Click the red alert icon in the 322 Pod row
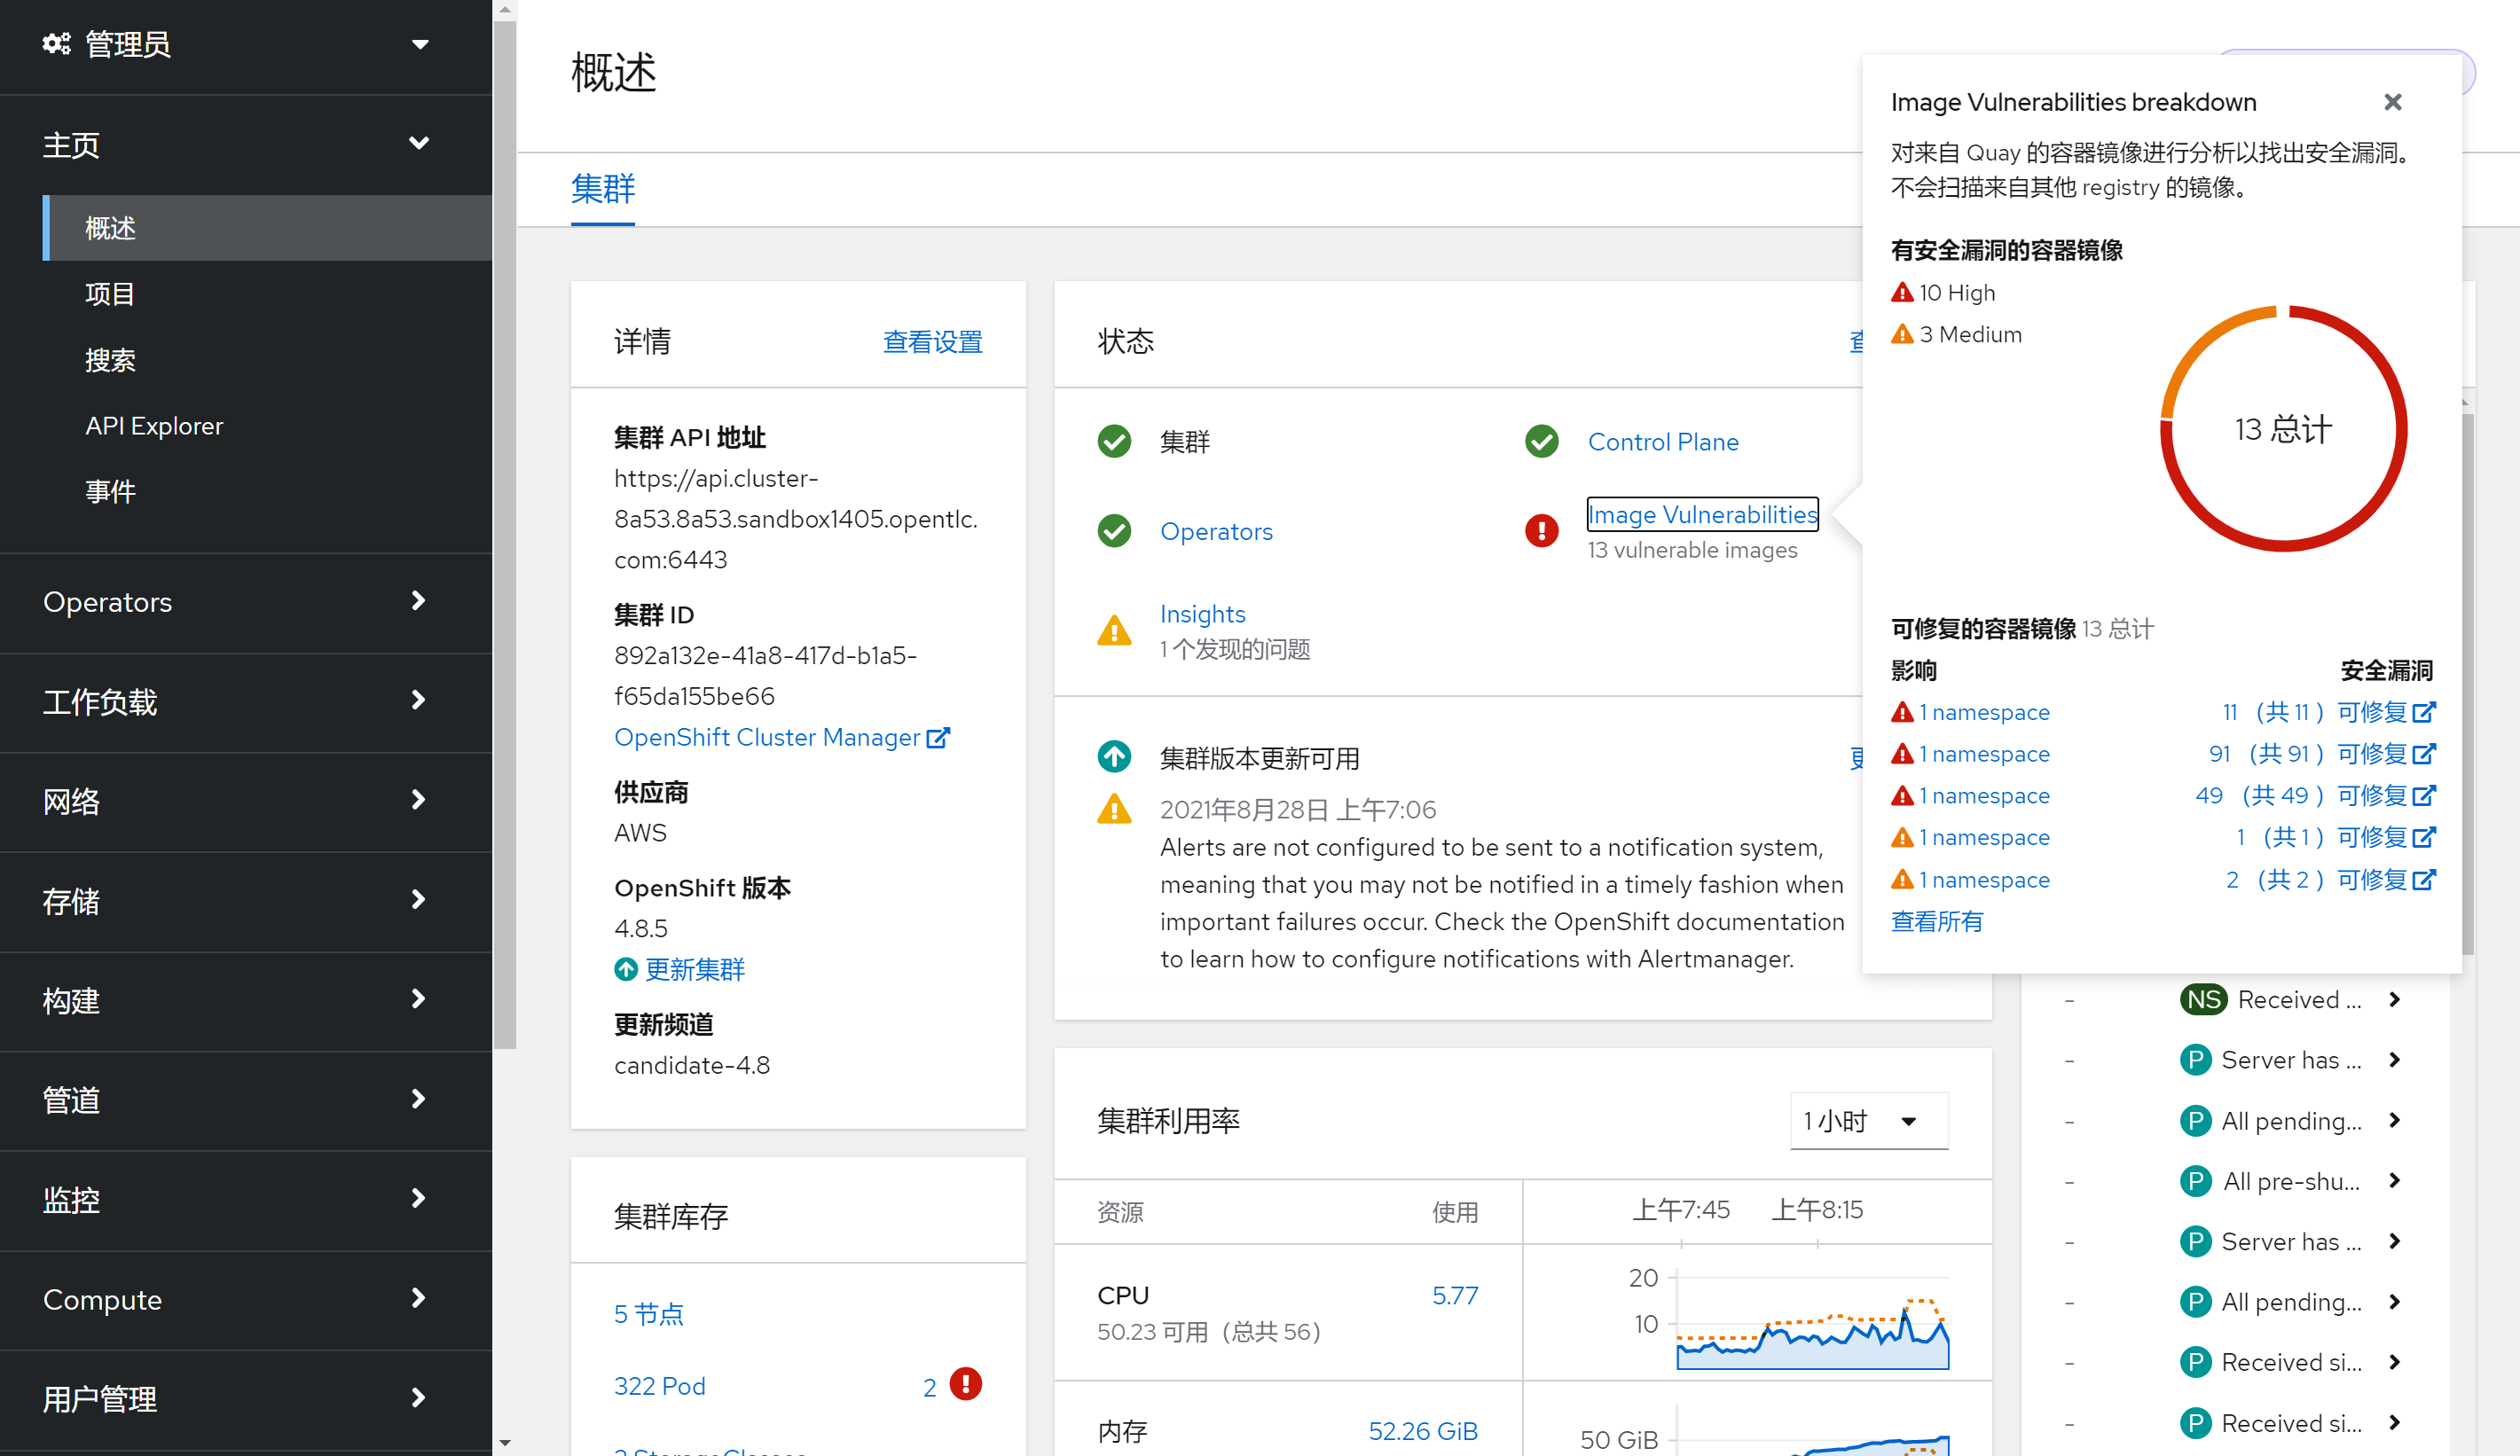Image resolution: width=2520 pixels, height=1456 pixels. pos(965,1384)
